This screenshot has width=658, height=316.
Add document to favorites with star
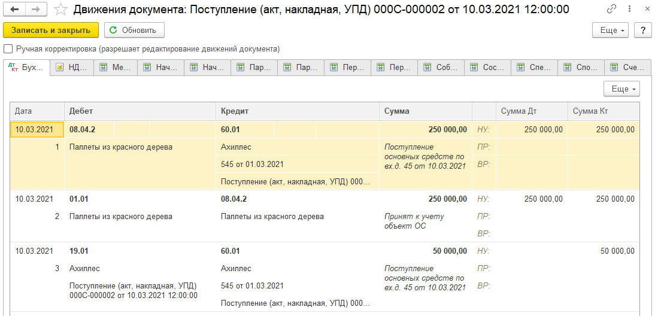(x=60, y=10)
